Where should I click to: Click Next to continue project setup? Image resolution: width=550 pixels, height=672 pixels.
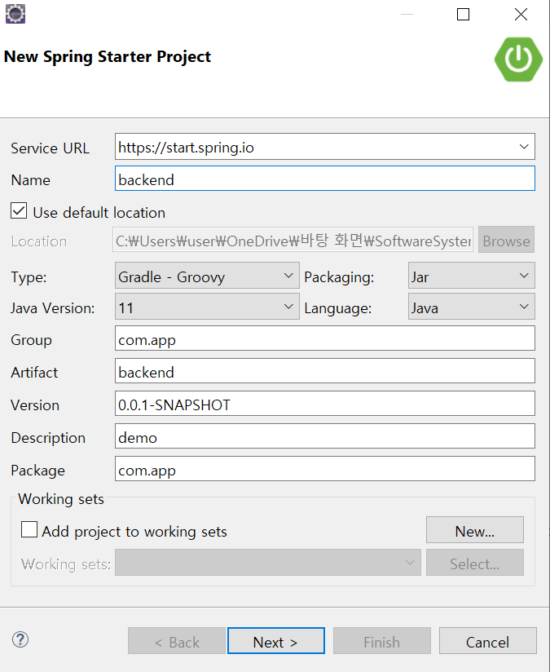pos(275,640)
